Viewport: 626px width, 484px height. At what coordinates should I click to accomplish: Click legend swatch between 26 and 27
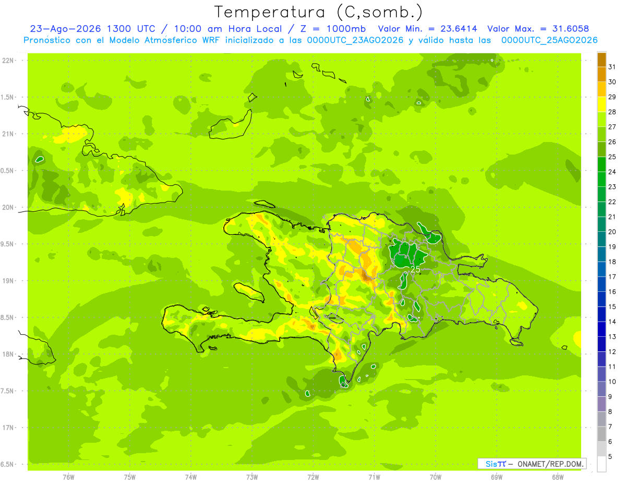(x=601, y=135)
